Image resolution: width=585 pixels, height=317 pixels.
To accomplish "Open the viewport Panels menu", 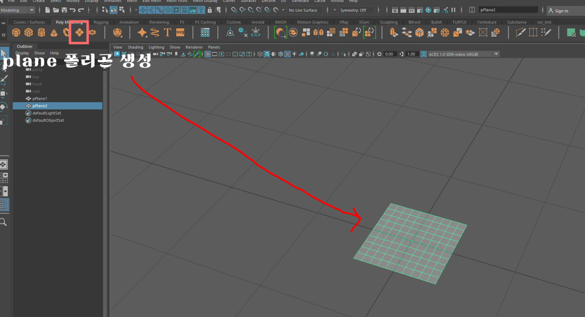I will click(x=214, y=47).
